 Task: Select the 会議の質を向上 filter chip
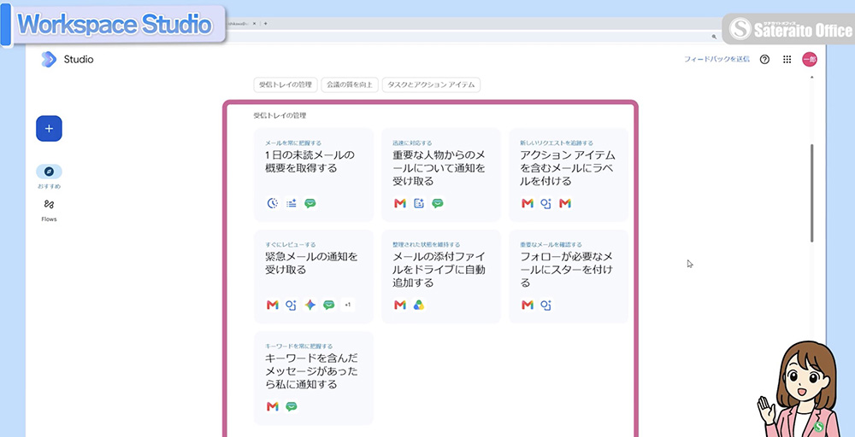click(x=350, y=84)
